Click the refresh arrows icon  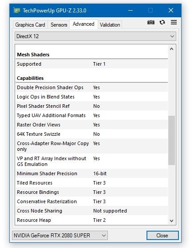[162, 22]
